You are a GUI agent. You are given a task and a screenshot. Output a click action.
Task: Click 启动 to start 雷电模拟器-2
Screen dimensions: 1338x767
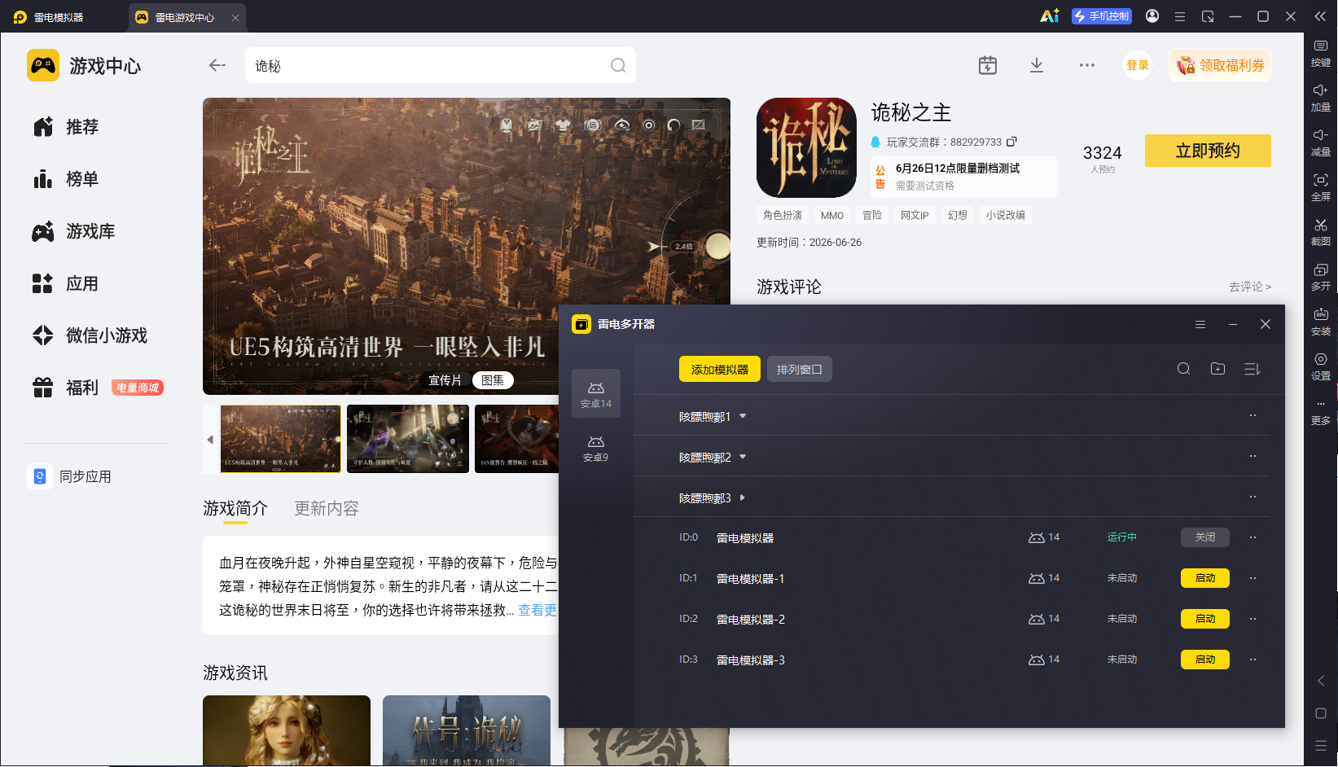point(1205,619)
